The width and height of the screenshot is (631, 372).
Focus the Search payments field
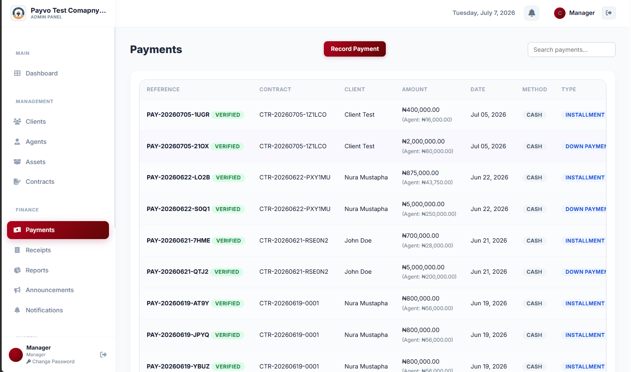click(571, 50)
